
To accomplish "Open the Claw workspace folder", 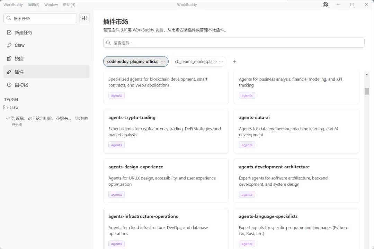I will click(x=46, y=107).
